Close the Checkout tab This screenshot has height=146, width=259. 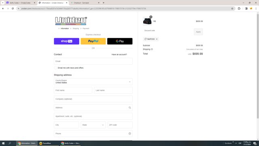pyautogui.click(x=99, y=3)
